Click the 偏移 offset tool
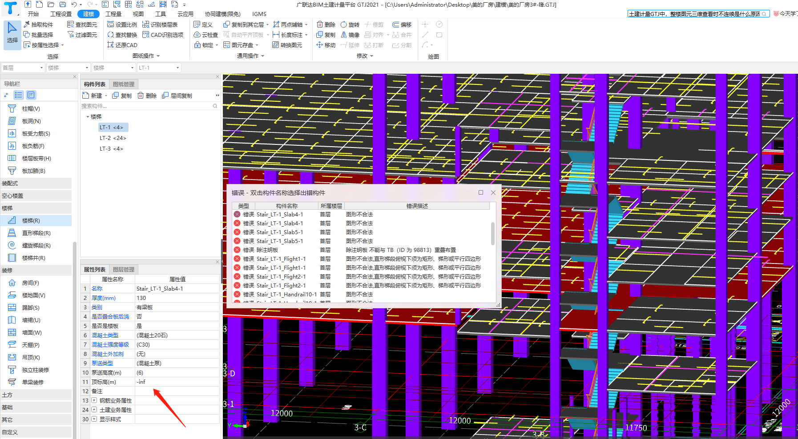The width and height of the screenshot is (798, 439). pos(402,24)
